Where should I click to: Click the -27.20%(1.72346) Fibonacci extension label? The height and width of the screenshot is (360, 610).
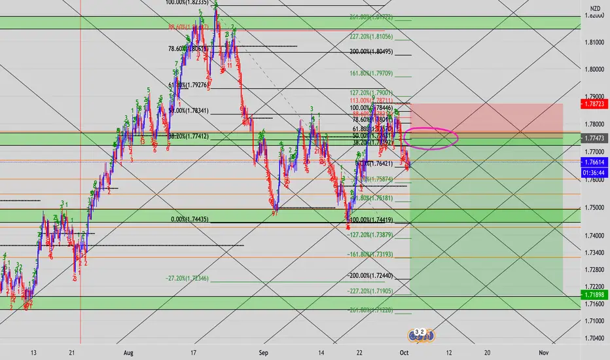[x=187, y=279]
